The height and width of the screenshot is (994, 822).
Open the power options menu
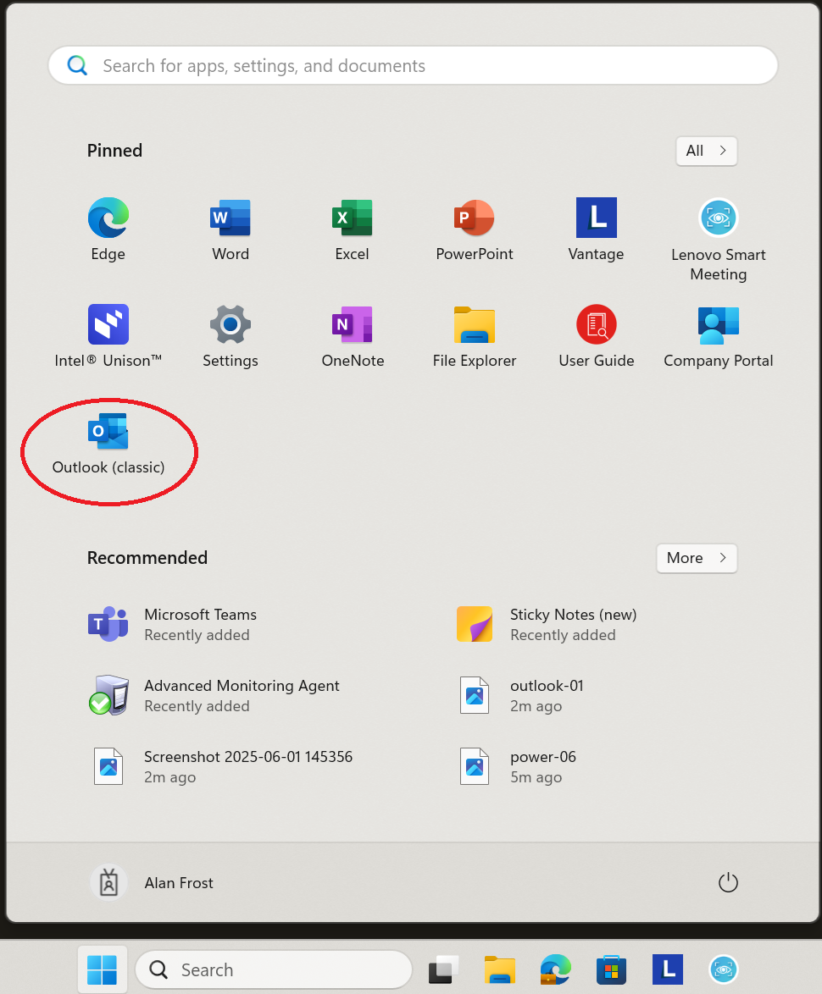coord(728,883)
